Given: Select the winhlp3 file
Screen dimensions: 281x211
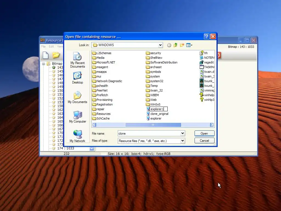Looking at the screenshot, I should click(x=207, y=99).
